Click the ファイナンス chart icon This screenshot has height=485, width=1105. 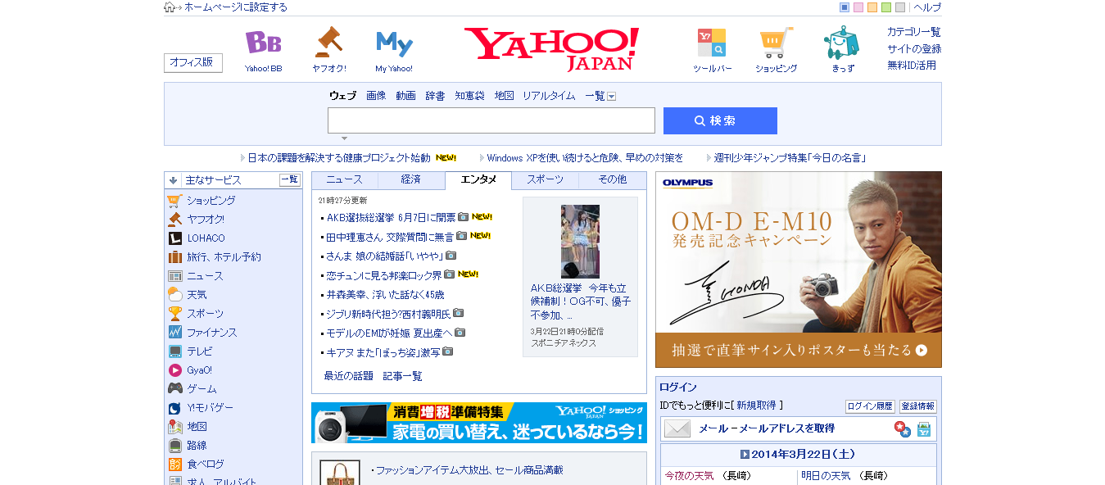174,333
